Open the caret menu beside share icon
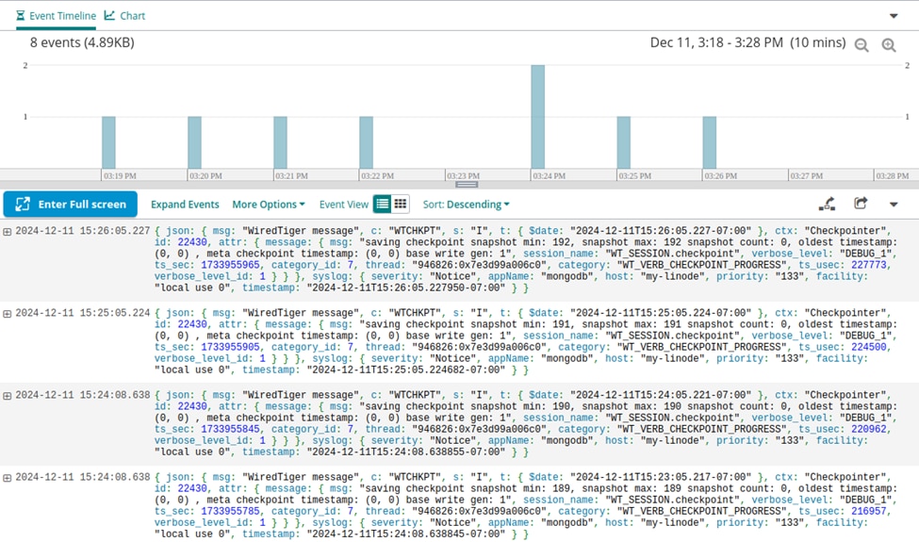This screenshot has height=542, width=919. [x=894, y=205]
